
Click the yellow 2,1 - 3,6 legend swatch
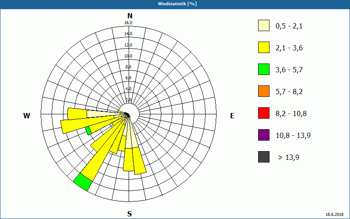(264, 47)
